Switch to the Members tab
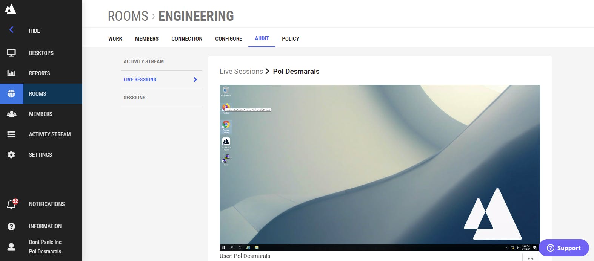Viewport: 594px width, 261px height. pos(147,39)
